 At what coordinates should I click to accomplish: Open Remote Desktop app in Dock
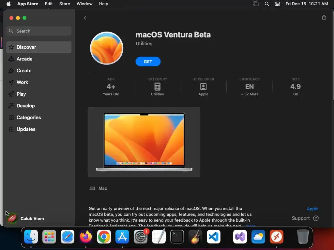[277, 237]
